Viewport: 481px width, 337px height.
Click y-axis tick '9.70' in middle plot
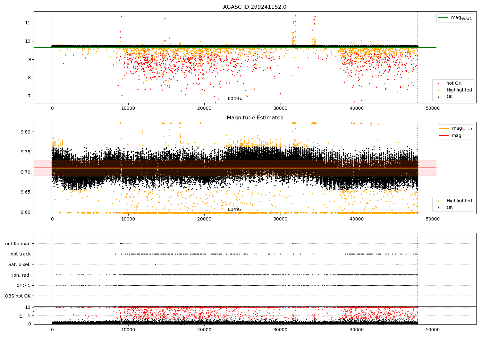point(26,172)
